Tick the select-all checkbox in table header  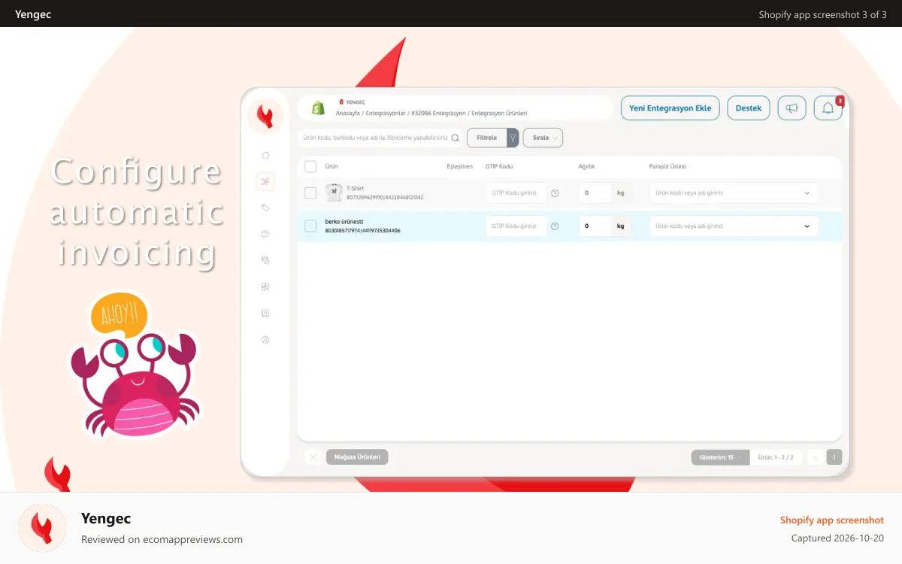click(310, 166)
